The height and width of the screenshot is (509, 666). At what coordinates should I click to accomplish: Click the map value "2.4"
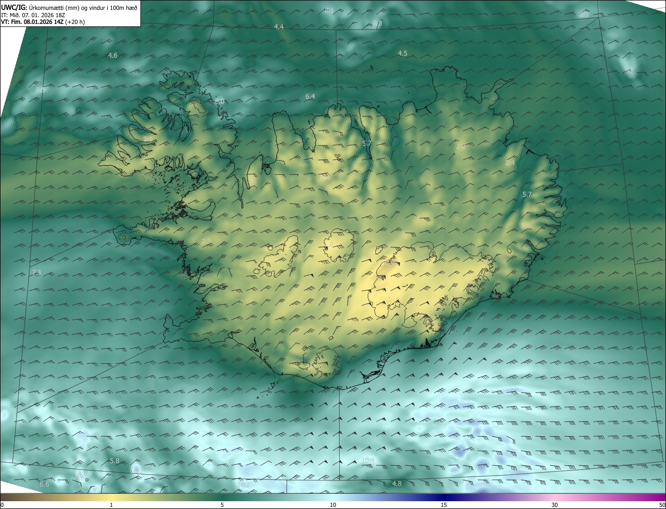click(510, 162)
